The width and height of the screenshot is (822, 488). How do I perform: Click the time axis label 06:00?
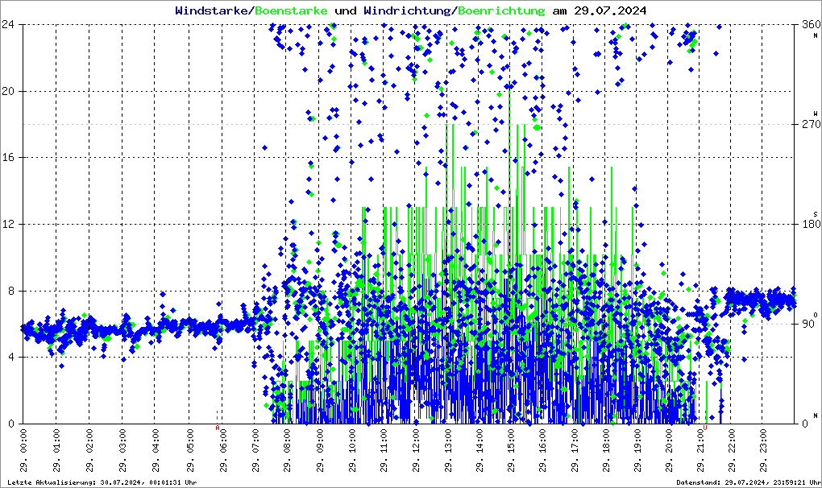coord(222,450)
